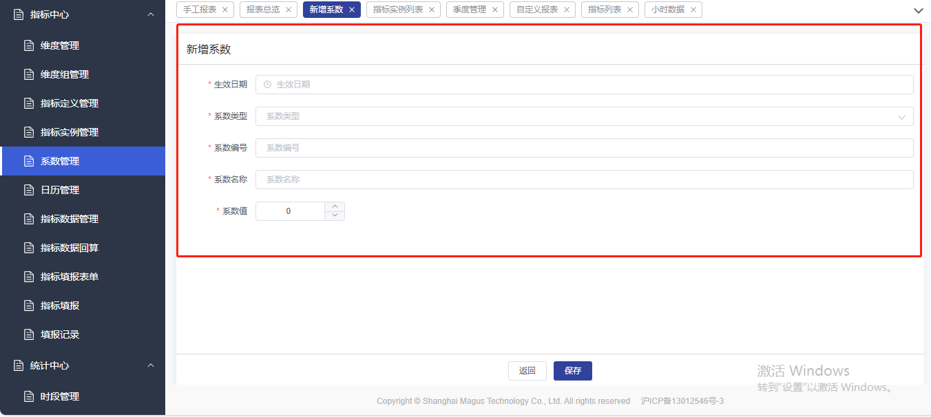Open 维度管理 in the sidebar
This screenshot has height=417, width=931.
pyautogui.click(x=60, y=45)
